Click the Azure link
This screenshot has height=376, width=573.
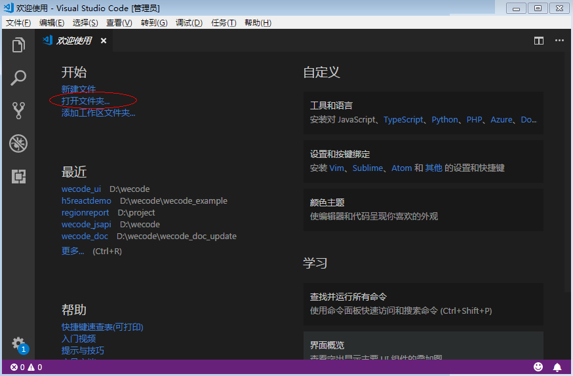(x=502, y=120)
